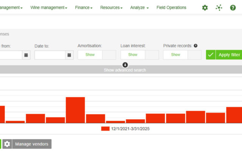This screenshot has height=151, width=242.
Task: Open the settings gear icon in header
Action: (x=205, y=8)
